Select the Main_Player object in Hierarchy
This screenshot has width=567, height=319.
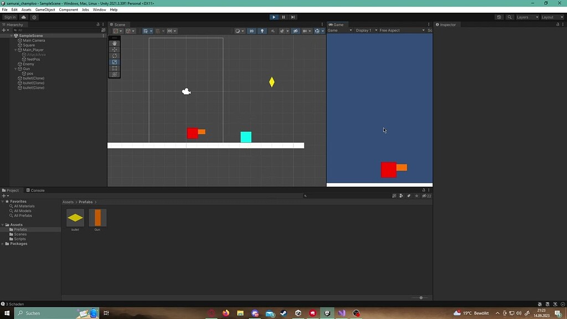coord(33,49)
